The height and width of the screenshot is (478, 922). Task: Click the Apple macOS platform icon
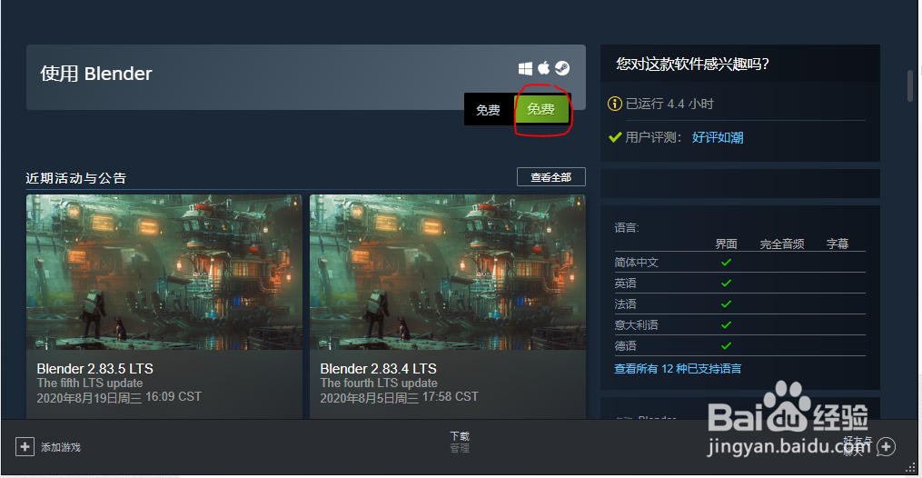point(544,68)
